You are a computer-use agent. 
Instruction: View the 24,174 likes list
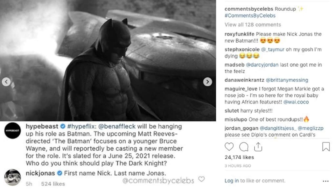(239, 157)
